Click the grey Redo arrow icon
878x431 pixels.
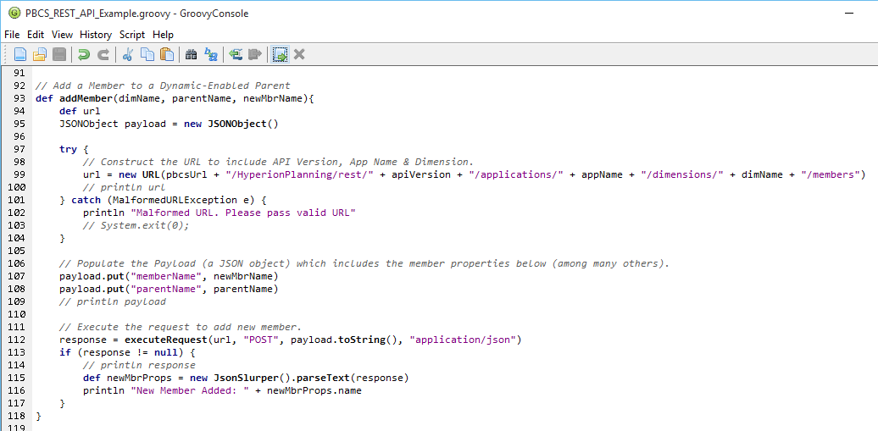tap(103, 54)
